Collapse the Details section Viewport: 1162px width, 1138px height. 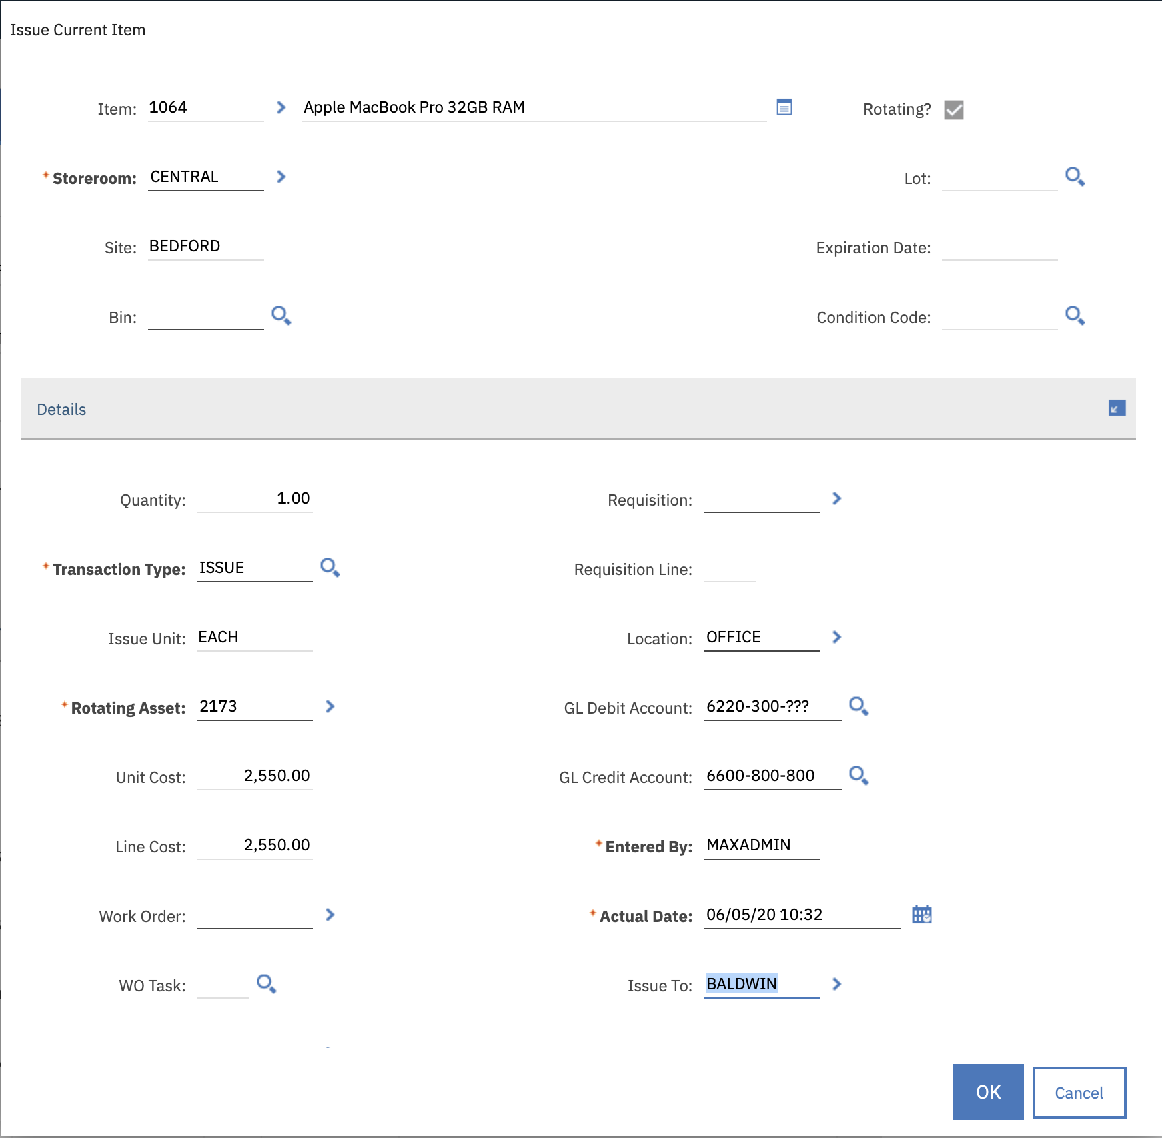pyautogui.click(x=1117, y=408)
